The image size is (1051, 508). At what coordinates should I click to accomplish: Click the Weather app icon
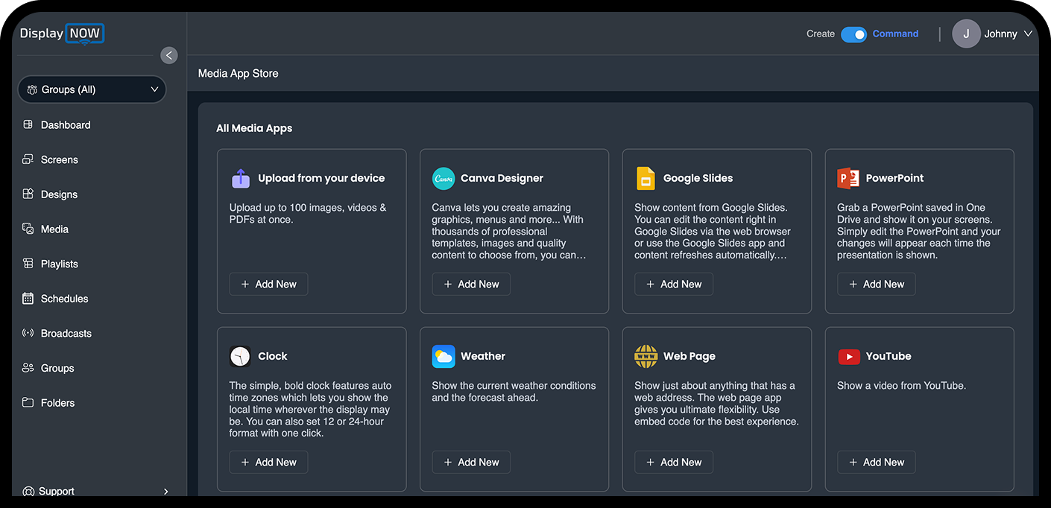pos(444,357)
